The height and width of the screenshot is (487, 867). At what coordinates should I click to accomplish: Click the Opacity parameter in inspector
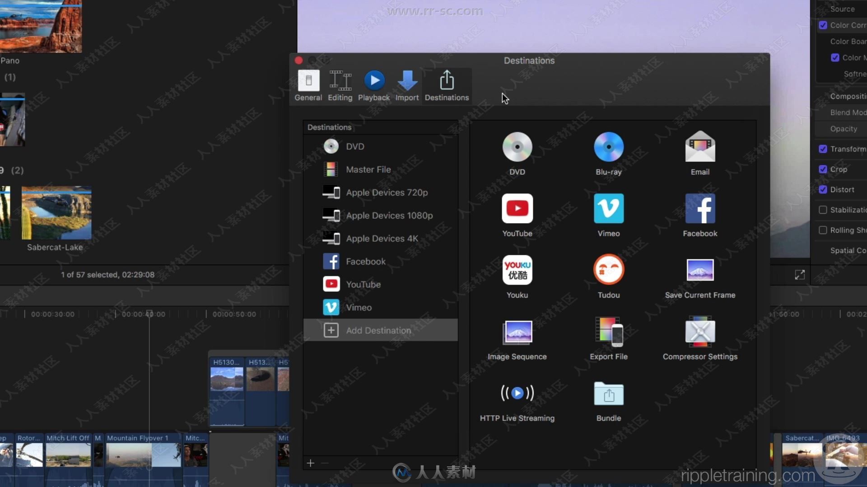pos(843,129)
